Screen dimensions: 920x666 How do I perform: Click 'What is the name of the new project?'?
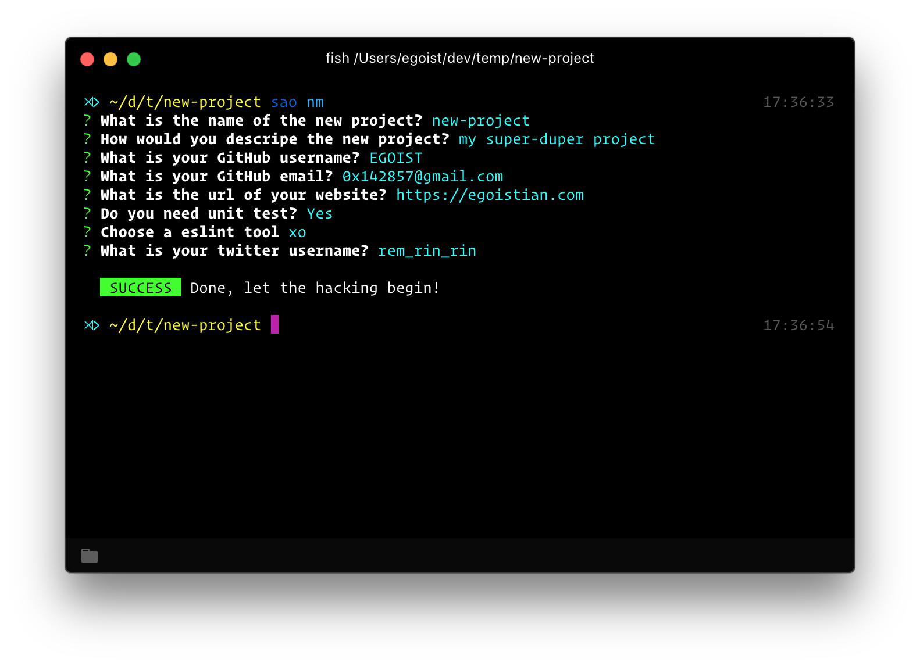pyautogui.click(x=262, y=121)
